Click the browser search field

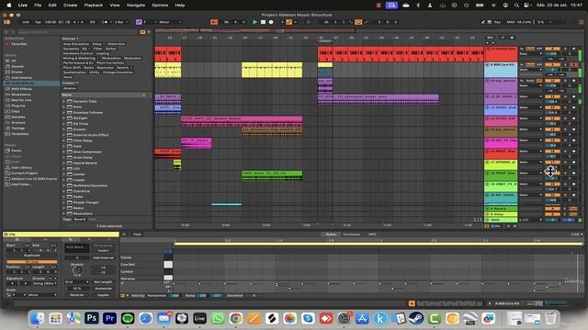[x=78, y=32]
